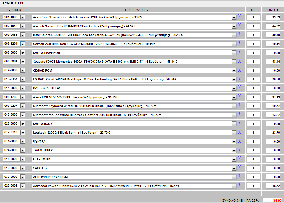This screenshot has width=284, height=203.
Task: Open code dropdown 001-1082
Action: pyautogui.click(x=22, y=17)
